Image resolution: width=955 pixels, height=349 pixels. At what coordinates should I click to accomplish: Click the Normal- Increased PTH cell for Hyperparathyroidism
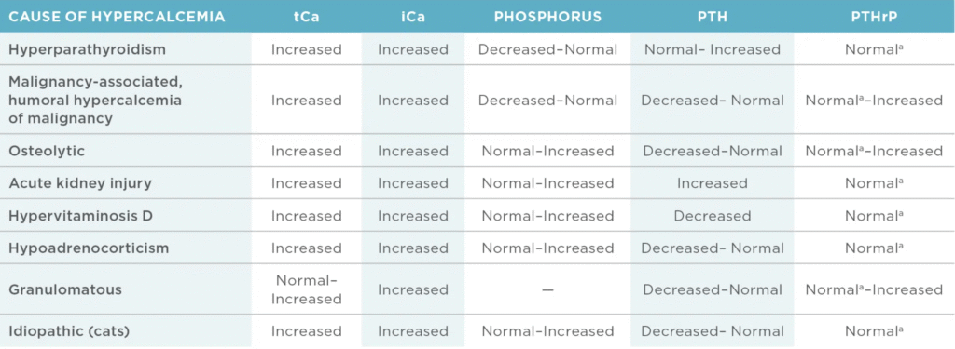coord(712,49)
